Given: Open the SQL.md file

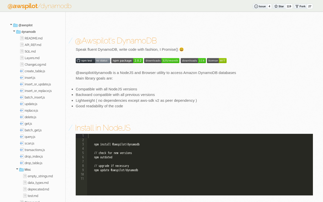Looking at the screenshot, I should [30, 52].
